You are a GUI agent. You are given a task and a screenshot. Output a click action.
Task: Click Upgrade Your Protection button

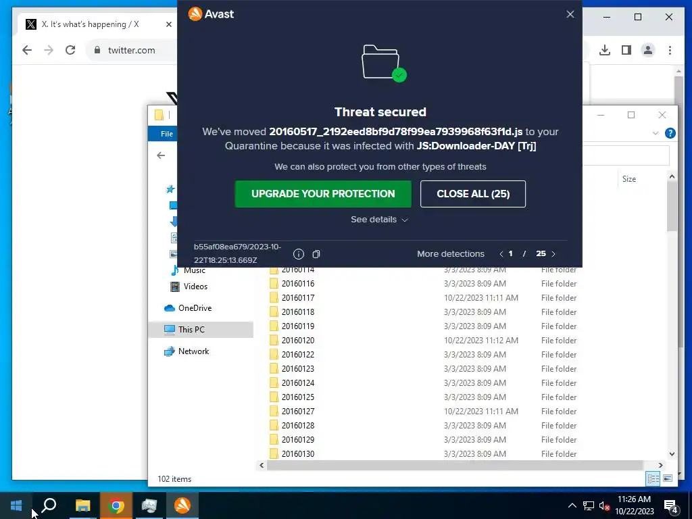[323, 194]
